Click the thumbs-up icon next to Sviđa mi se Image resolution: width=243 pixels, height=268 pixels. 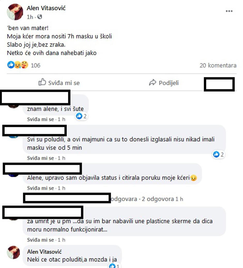click(x=42, y=82)
